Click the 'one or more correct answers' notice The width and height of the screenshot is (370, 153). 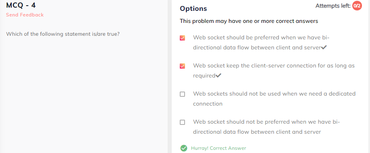pyautogui.click(x=249, y=21)
